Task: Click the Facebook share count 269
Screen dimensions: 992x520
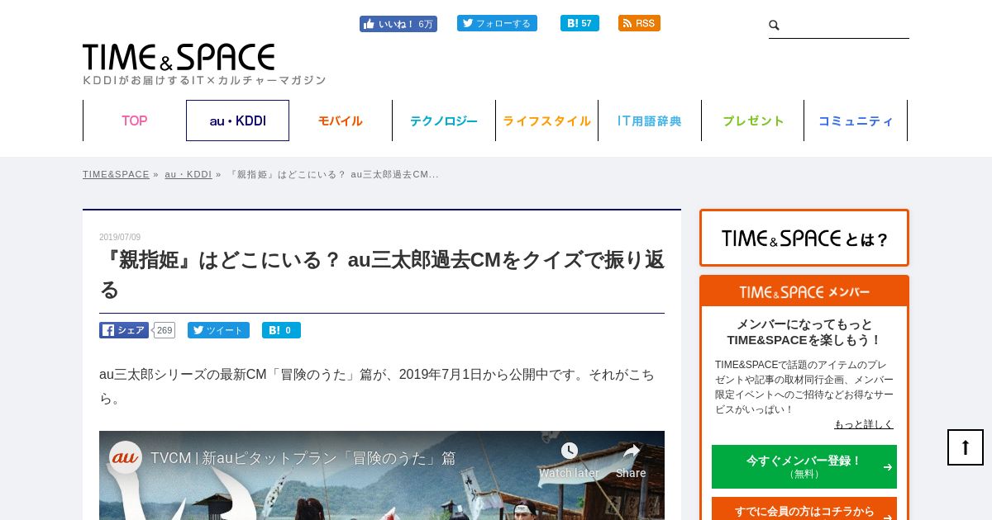Action: [x=164, y=330]
